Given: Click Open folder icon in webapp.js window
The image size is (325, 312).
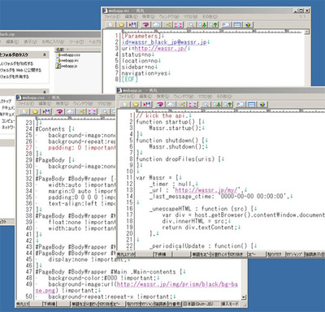Looking at the screenshot, I should click(136, 105).
